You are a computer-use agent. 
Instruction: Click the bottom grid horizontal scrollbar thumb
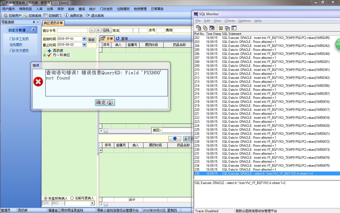click(x=106, y=204)
